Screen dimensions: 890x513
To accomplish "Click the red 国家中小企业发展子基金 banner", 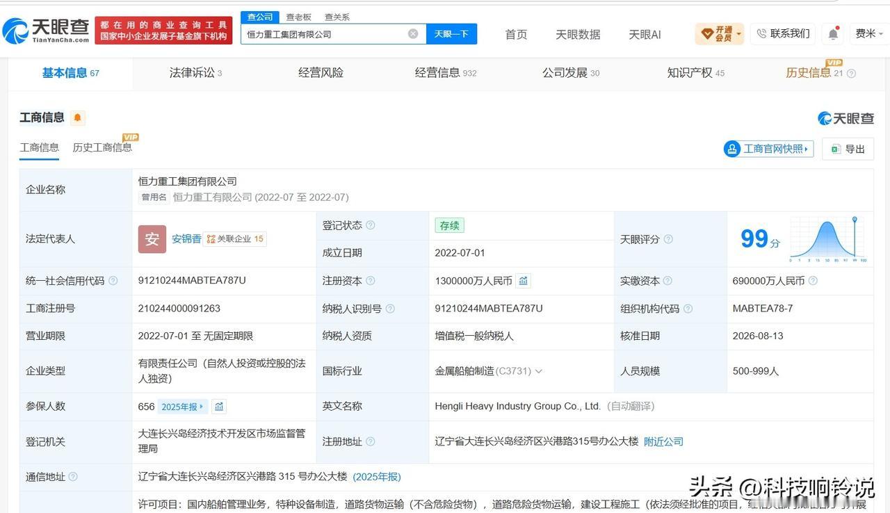I will tap(164, 31).
